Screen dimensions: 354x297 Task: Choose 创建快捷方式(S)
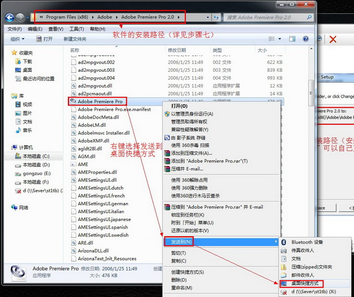(188, 272)
